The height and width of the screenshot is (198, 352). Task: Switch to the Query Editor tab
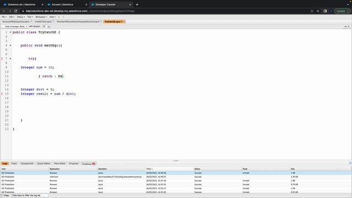(x=43, y=164)
